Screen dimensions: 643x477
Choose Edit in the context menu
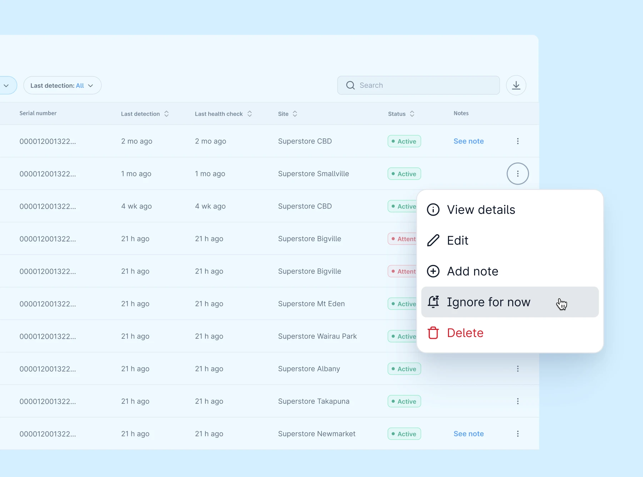(510, 240)
